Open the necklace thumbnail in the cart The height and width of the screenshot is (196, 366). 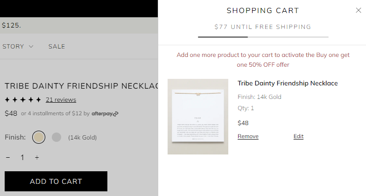[x=198, y=117]
